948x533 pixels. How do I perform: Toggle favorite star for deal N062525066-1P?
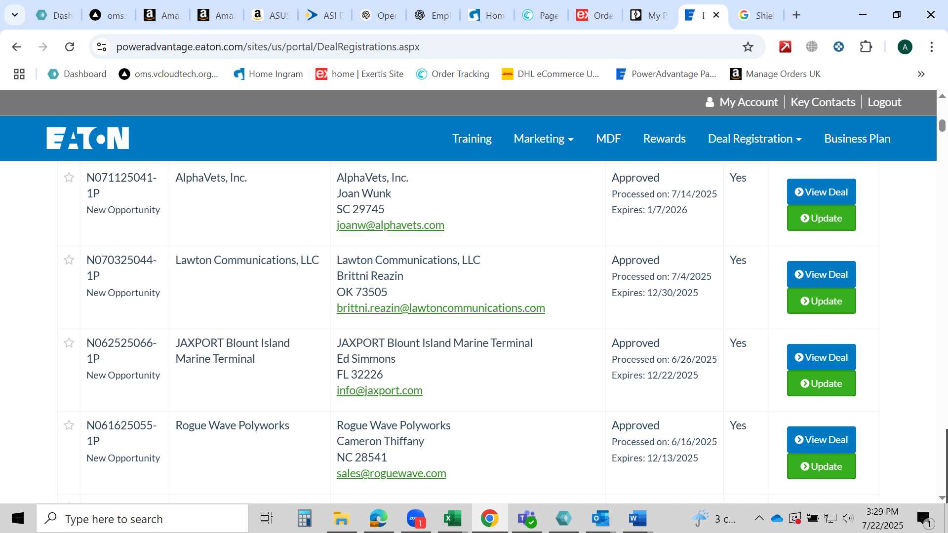[69, 343]
